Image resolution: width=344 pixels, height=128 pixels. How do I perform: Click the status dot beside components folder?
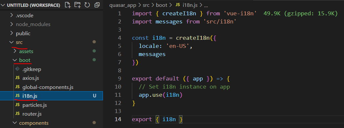(x=94, y=122)
